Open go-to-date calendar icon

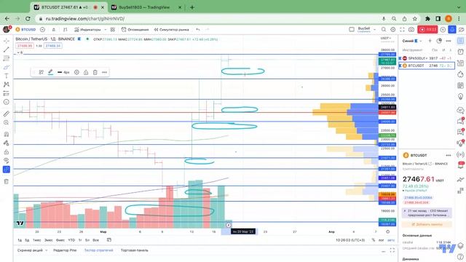[x=109, y=240]
